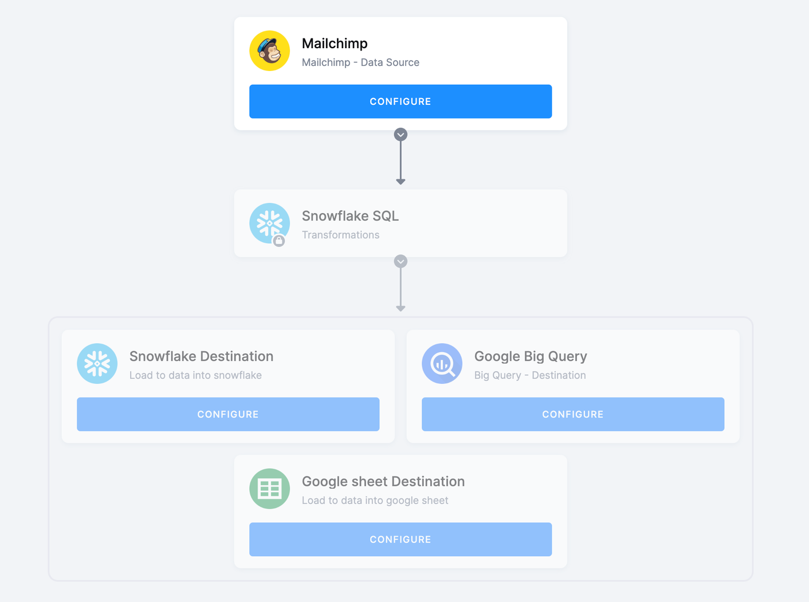Image resolution: width=809 pixels, height=602 pixels.
Task: Click the green Google sheet icon
Action: tap(269, 489)
